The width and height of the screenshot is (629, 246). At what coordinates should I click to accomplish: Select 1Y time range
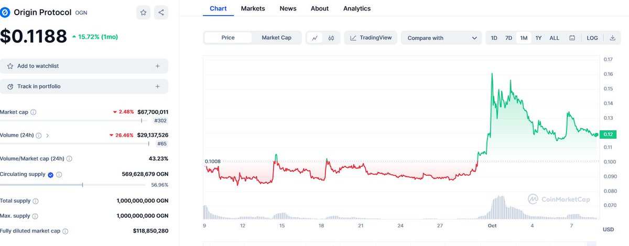tap(538, 38)
